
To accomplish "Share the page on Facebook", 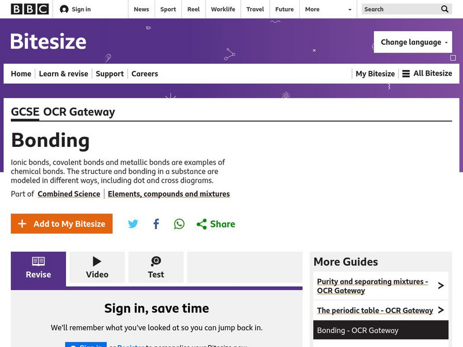I will point(156,224).
